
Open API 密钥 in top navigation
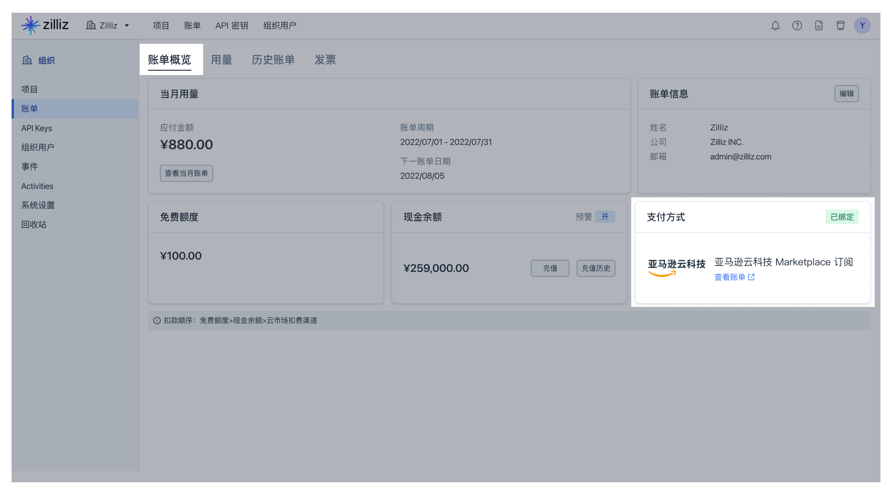(232, 26)
